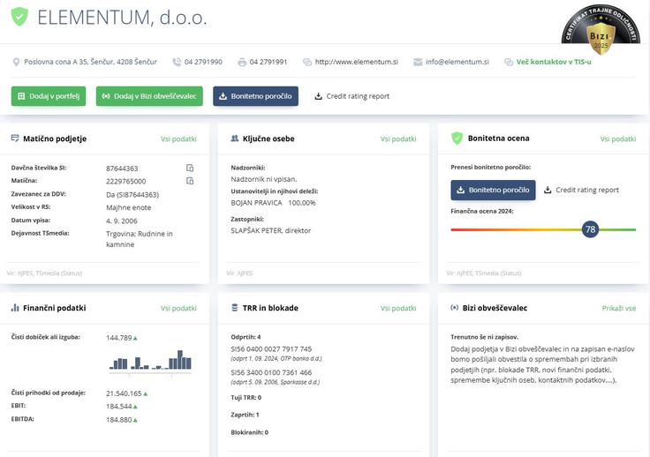This screenshot has height=457, width=650.
Task: Click the link icon beside the website address
Action: click(307, 62)
